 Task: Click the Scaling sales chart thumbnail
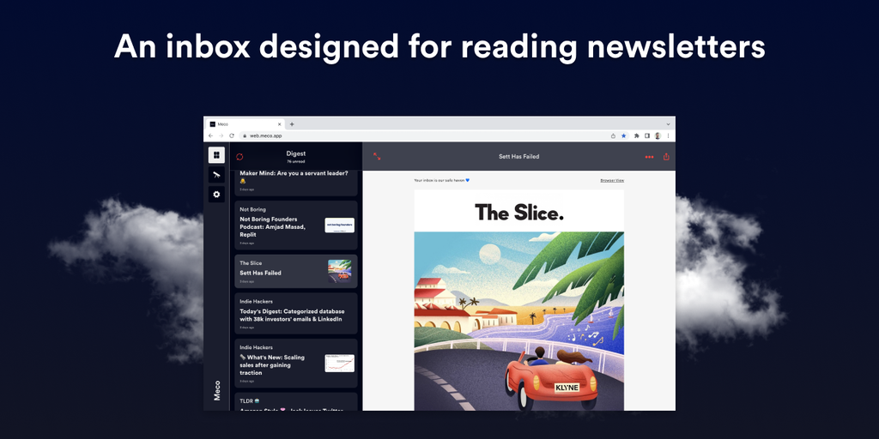[x=340, y=363]
